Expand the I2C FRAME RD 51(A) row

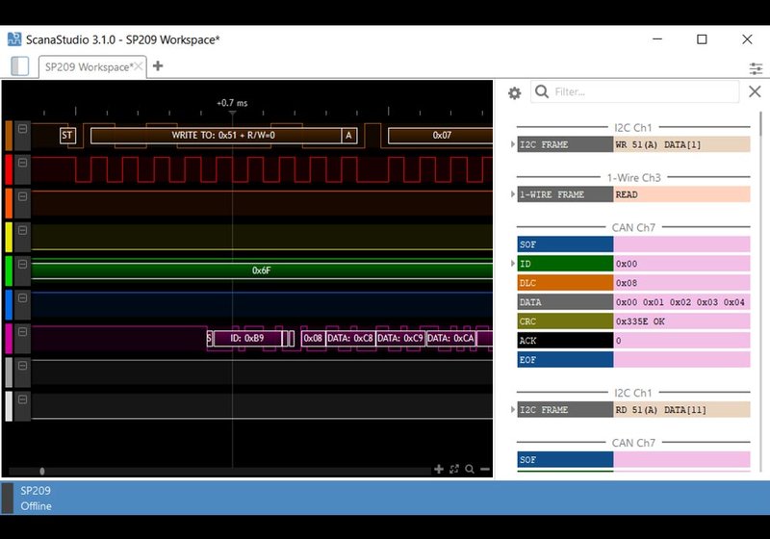[x=512, y=409]
